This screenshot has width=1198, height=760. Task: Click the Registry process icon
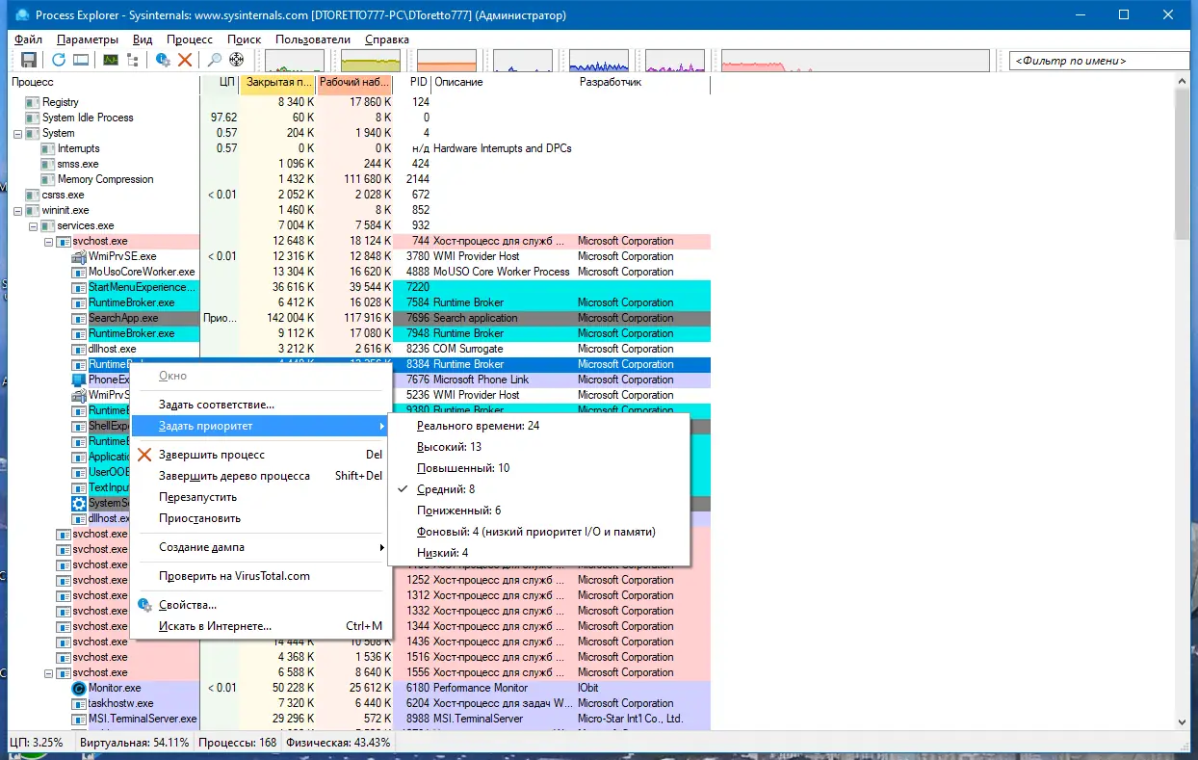[x=33, y=102]
